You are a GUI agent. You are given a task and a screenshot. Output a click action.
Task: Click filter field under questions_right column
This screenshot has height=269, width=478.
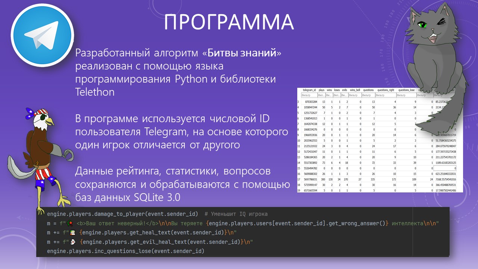click(x=385, y=95)
